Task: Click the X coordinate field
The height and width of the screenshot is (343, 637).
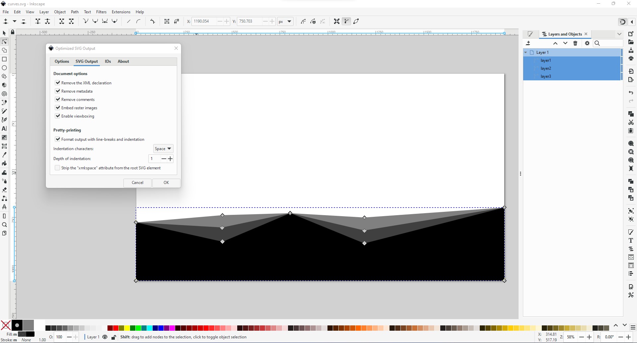Action: 204,21
